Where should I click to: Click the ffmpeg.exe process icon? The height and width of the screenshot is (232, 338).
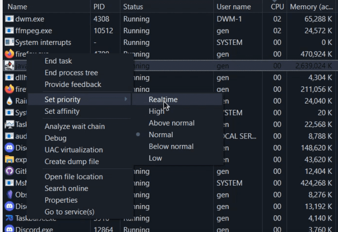click(9, 31)
